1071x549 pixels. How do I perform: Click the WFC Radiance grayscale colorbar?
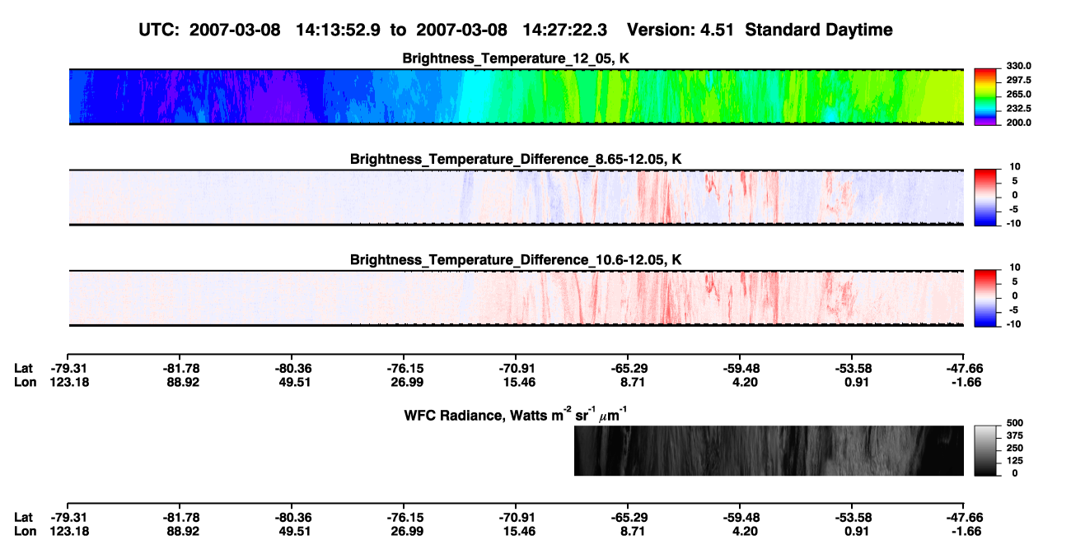click(x=986, y=451)
